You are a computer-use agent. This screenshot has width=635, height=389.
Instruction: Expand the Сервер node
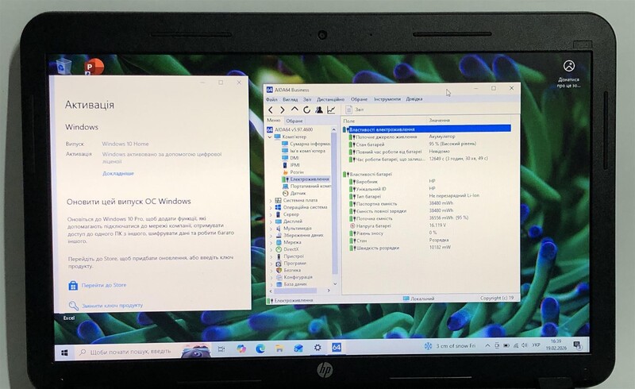tap(271, 214)
